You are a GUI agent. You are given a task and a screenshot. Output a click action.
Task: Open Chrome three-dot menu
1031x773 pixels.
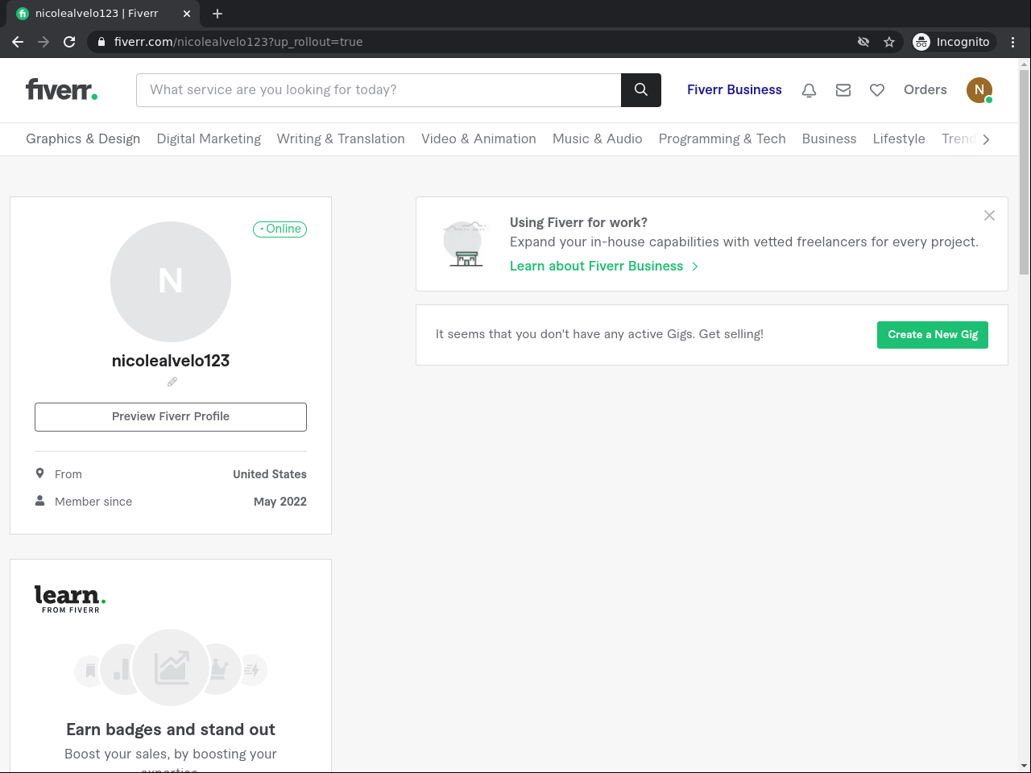[x=1013, y=42]
